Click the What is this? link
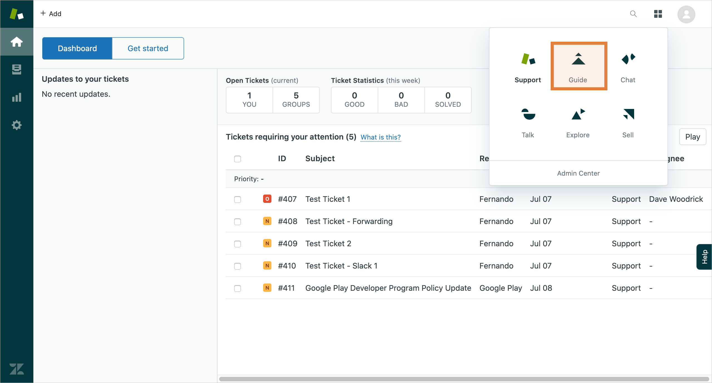 (380, 137)
